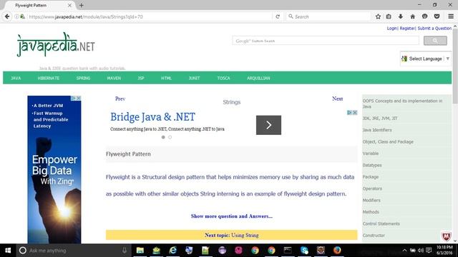The image size is (458, 257).
Task: Open the JAVA menu item
Action: point(16,78)
